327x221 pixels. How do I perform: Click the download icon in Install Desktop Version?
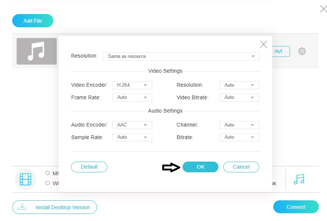coord(22,207)
